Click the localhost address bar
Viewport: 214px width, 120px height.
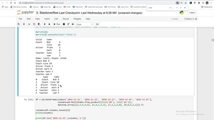(x=96, y=3)
